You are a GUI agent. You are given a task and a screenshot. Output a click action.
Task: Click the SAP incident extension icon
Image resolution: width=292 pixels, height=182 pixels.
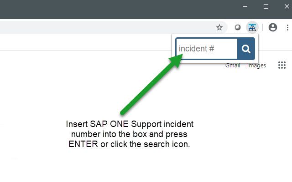point(252,27)
